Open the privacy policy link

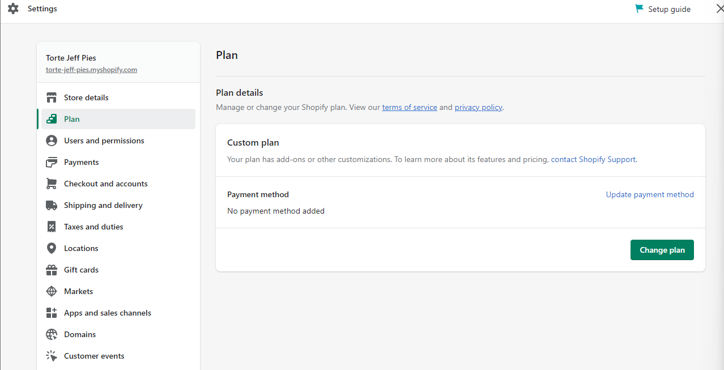pos(478,107)
